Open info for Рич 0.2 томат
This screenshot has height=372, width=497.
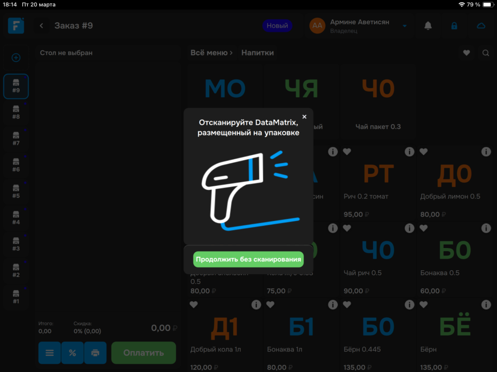pos(409,152)
